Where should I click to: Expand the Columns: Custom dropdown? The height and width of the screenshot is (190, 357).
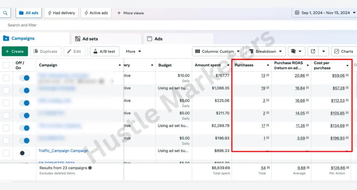[218, 51]
